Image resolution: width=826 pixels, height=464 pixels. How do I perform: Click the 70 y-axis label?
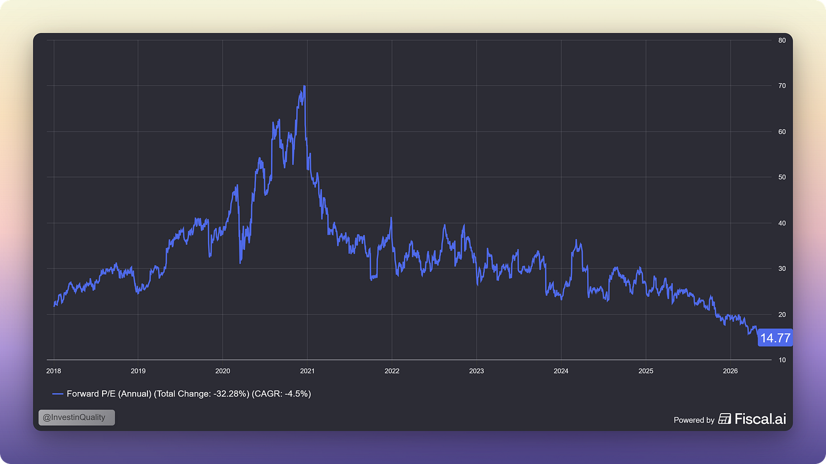pos(782,86)
